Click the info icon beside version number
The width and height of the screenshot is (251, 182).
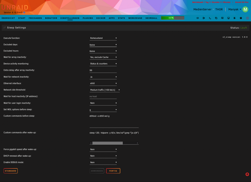pos(24,13)
